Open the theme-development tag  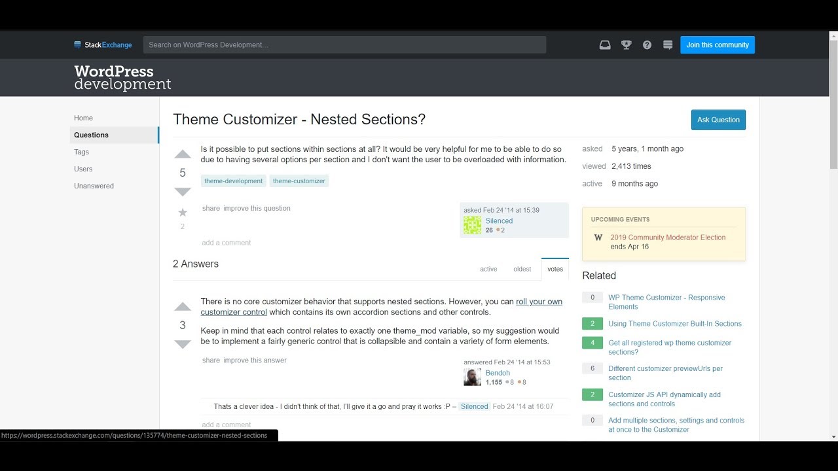pos(233,181)
